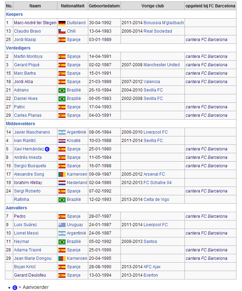242x291 pixels.
Task: Click the birthdate 24-06-1987
Action: [100, 233]
